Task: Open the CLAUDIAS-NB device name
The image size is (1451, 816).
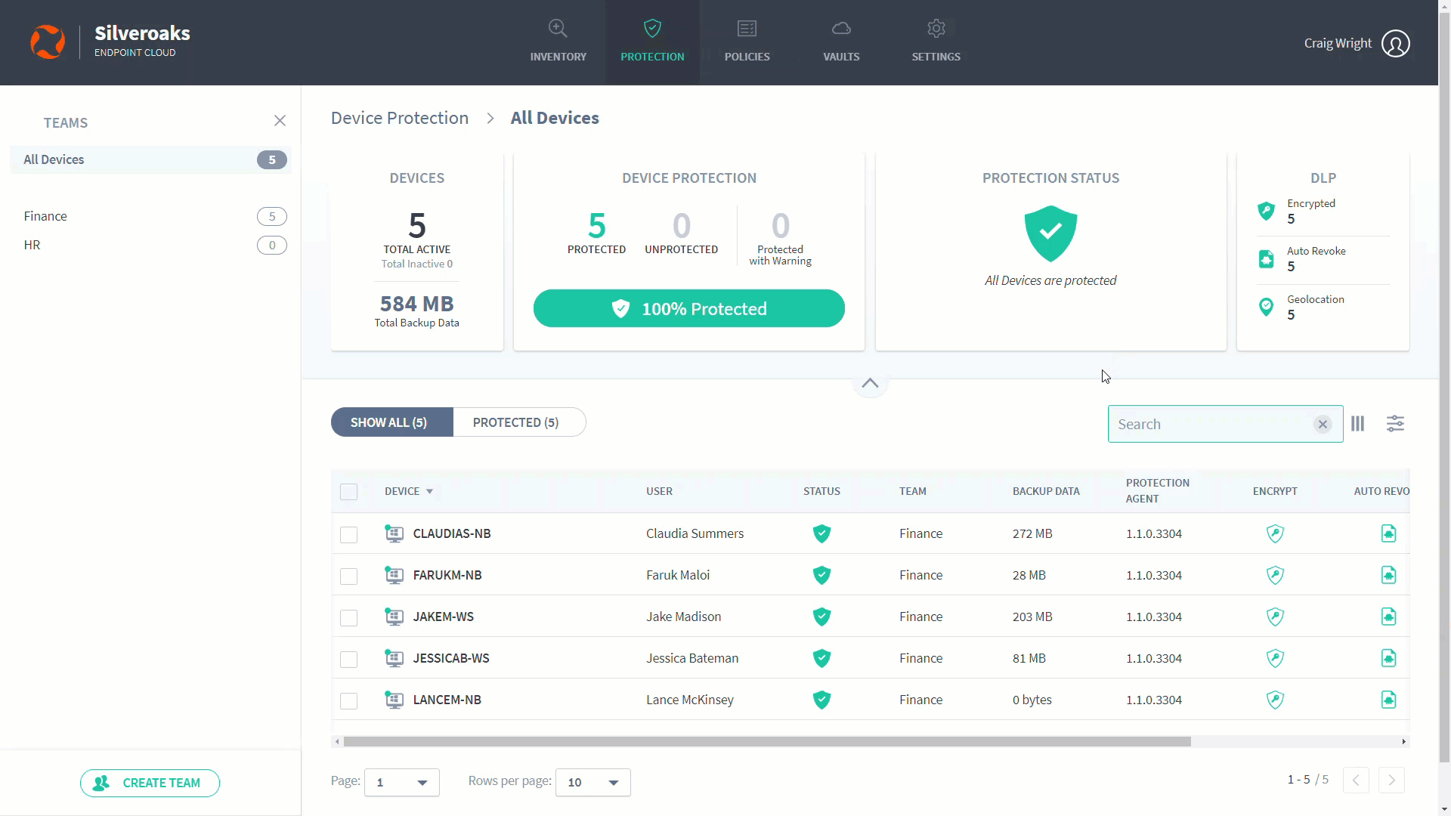Action: (x=452, y=533)
